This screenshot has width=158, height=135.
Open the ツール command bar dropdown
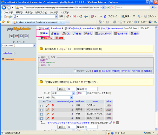point(147,22)
